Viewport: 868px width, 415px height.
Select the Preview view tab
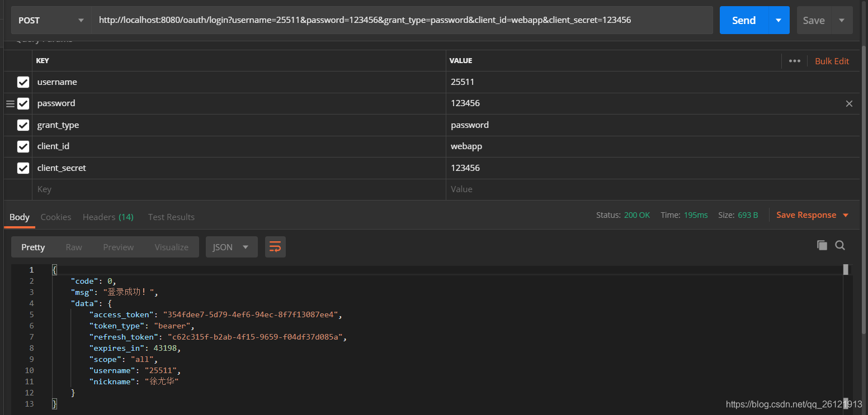click(x=119, y=247)
